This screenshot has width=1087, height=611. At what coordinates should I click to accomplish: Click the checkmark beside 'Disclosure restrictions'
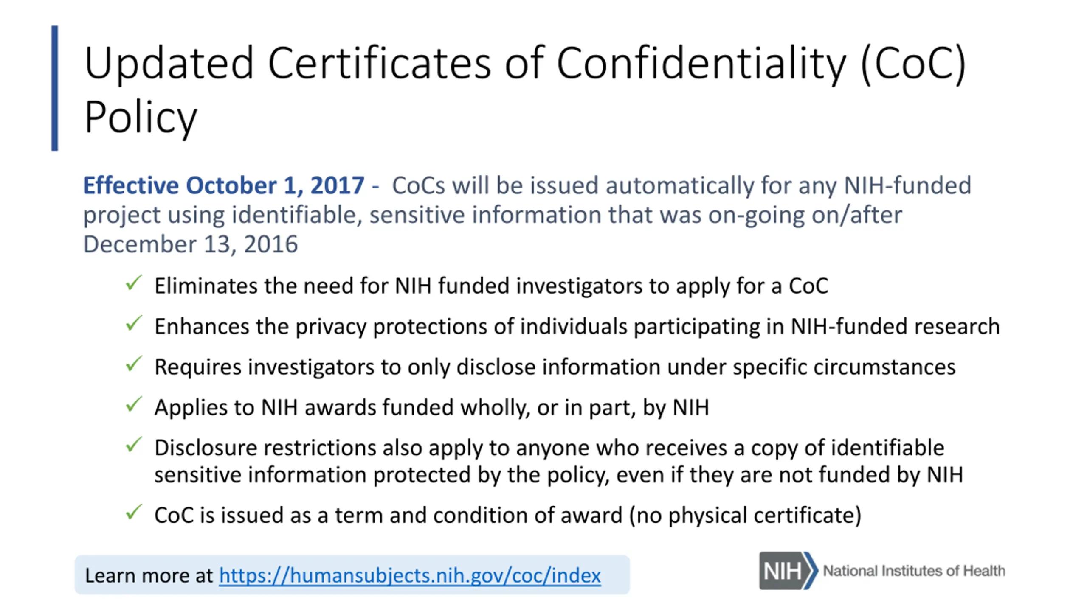(134, 445)
